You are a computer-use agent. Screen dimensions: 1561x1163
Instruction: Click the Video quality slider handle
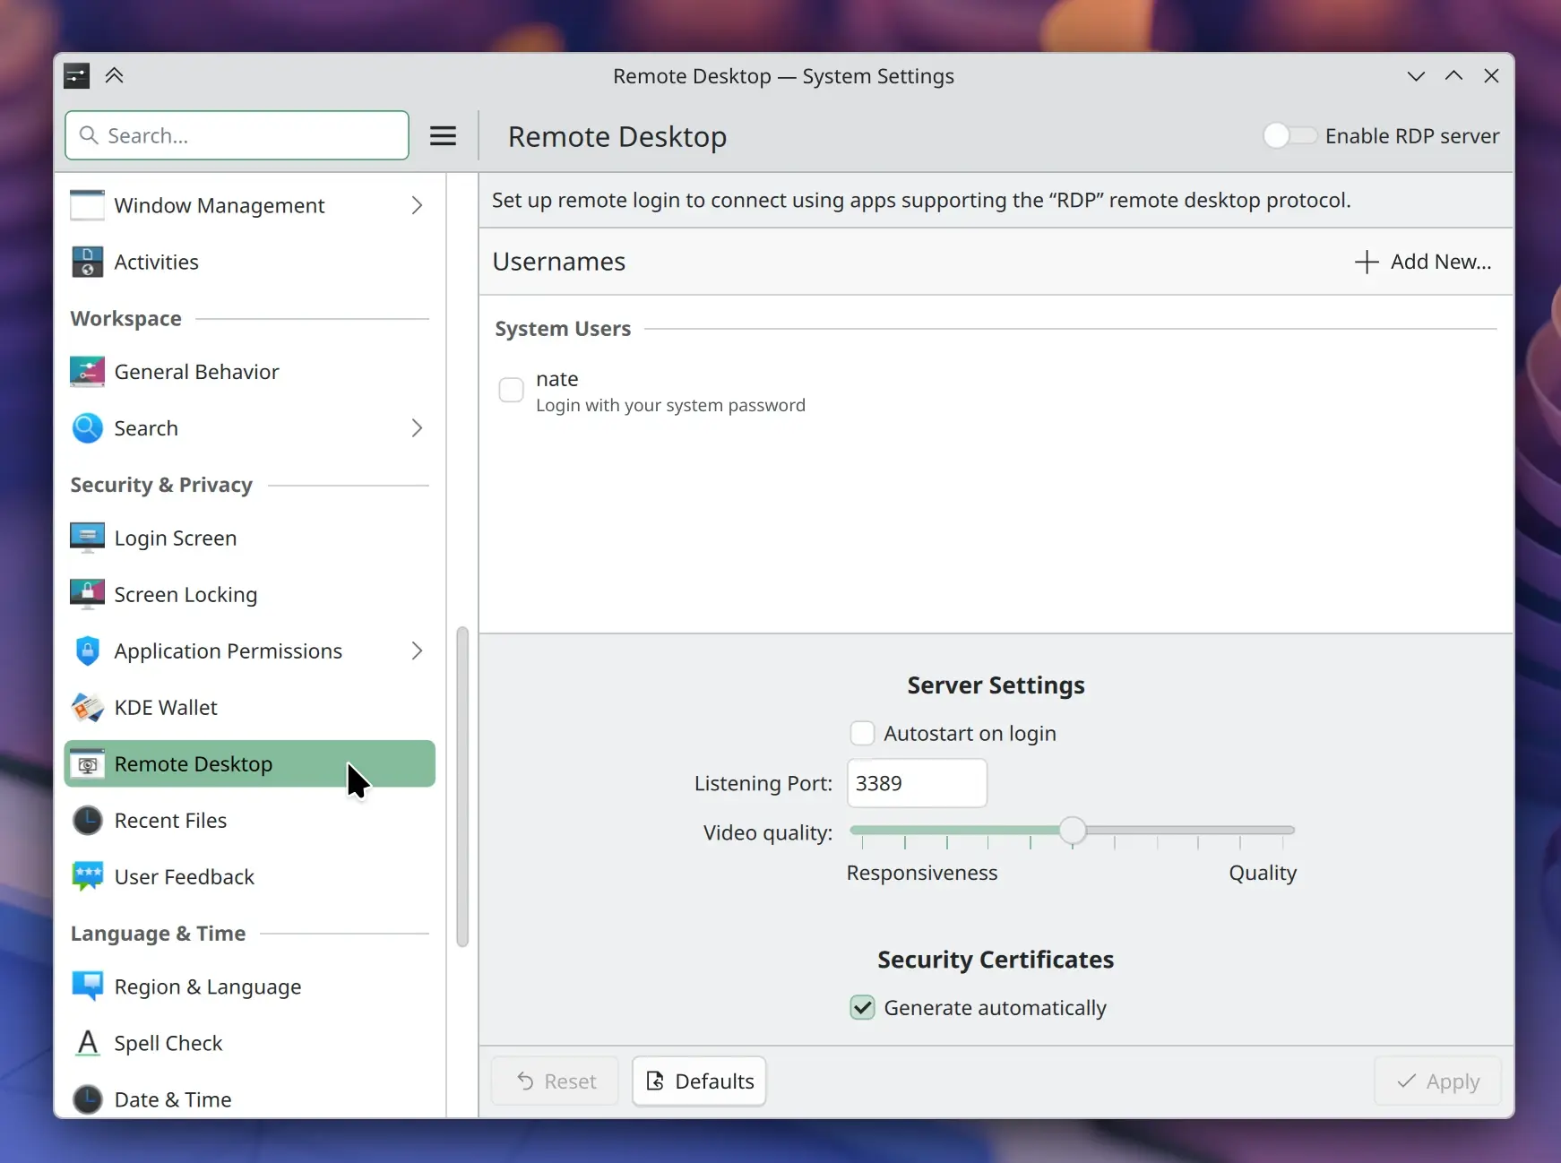[x=1072, y=831]
